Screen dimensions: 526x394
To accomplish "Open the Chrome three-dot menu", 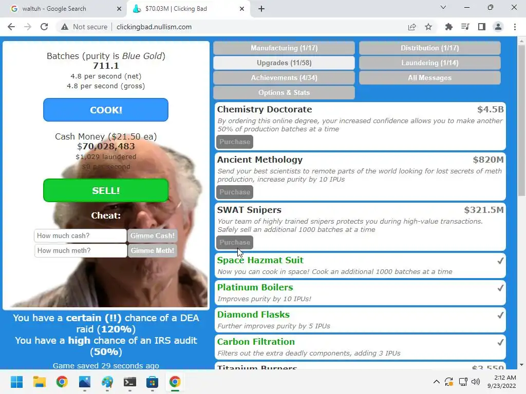I will coord(515,27).
